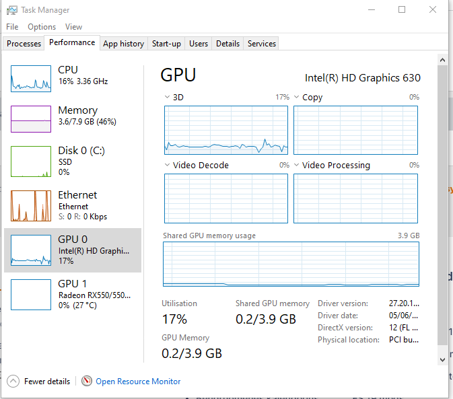This screenshot has height=399, width=453.
Task: Click the Copy engine usage graph
Action: (x=355, y=131)
